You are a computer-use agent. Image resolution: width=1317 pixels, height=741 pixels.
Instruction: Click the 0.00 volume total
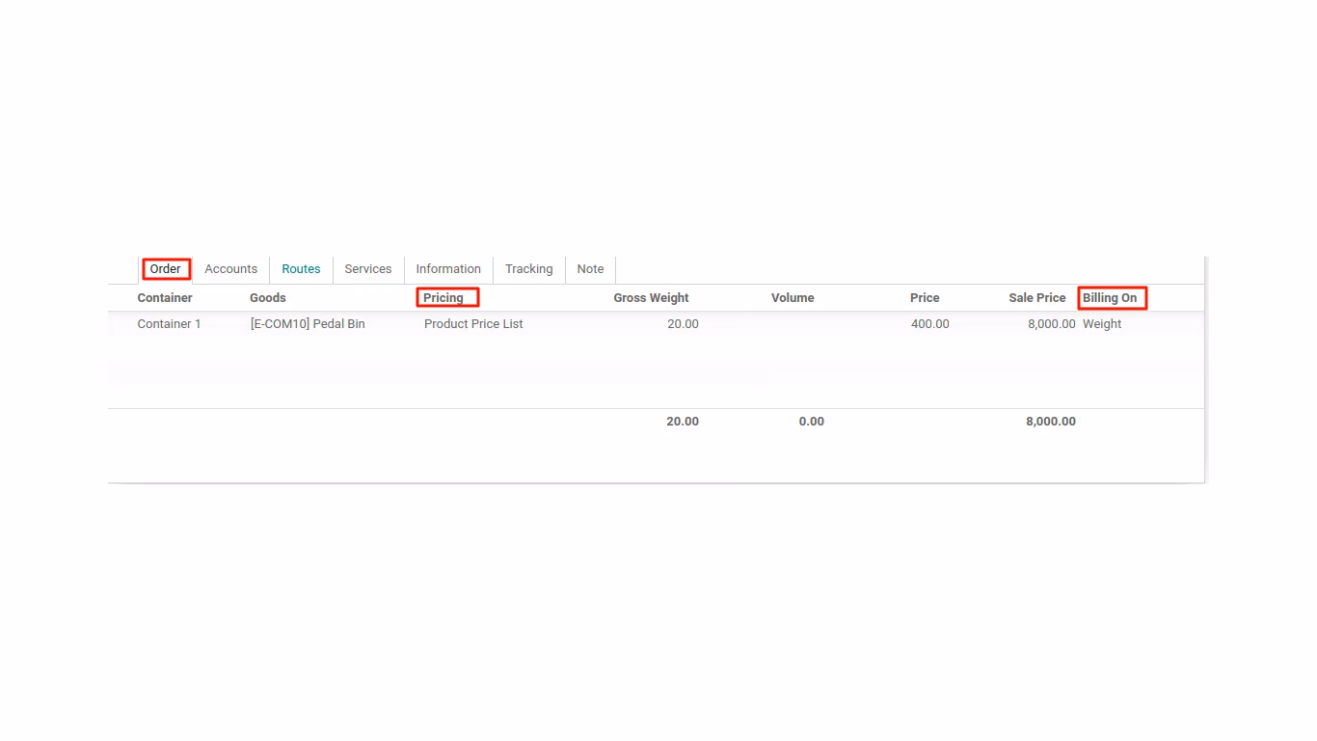point(812,422)
